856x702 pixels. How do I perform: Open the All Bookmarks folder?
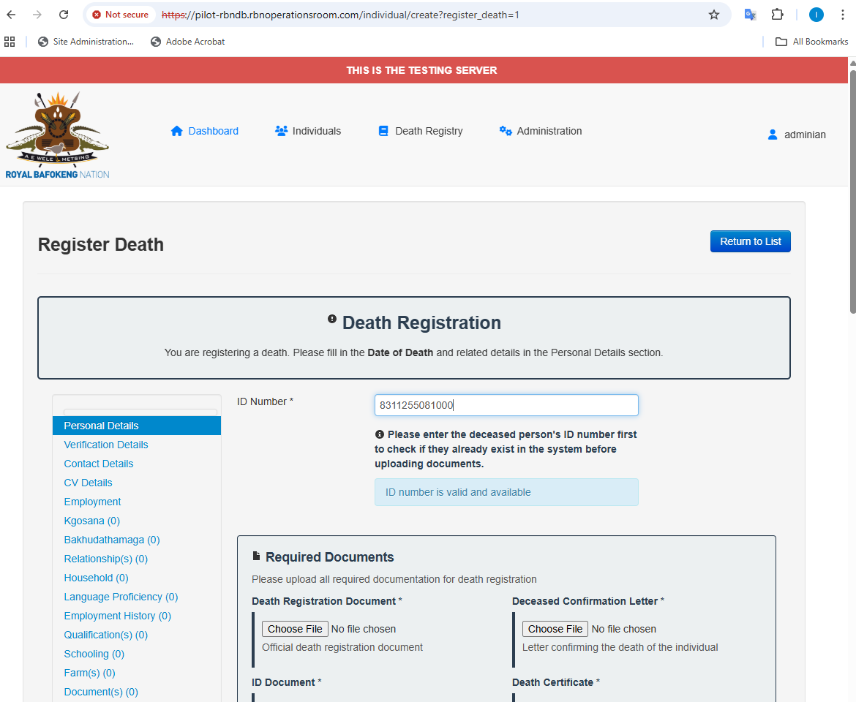click(x=811, y=42)
